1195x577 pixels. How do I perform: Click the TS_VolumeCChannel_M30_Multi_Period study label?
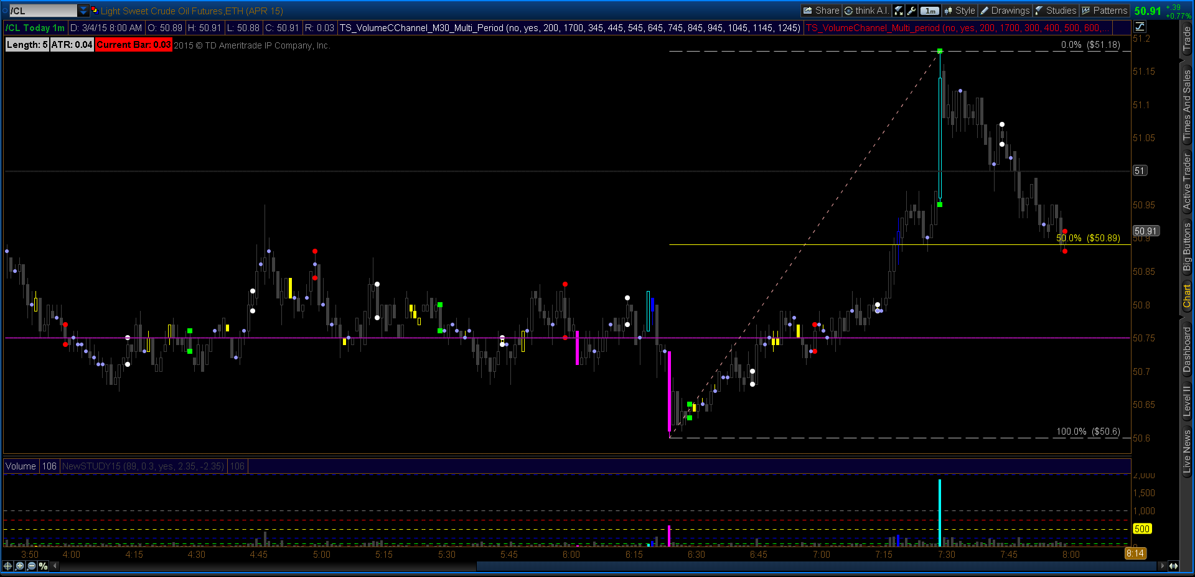coord(569,28)
